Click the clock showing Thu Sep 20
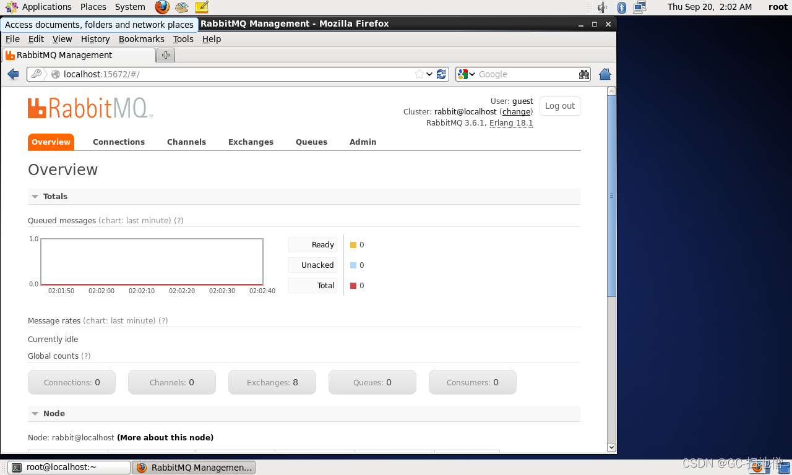The width and height of the screenshot is (792, 475). [x=710, y=7]
